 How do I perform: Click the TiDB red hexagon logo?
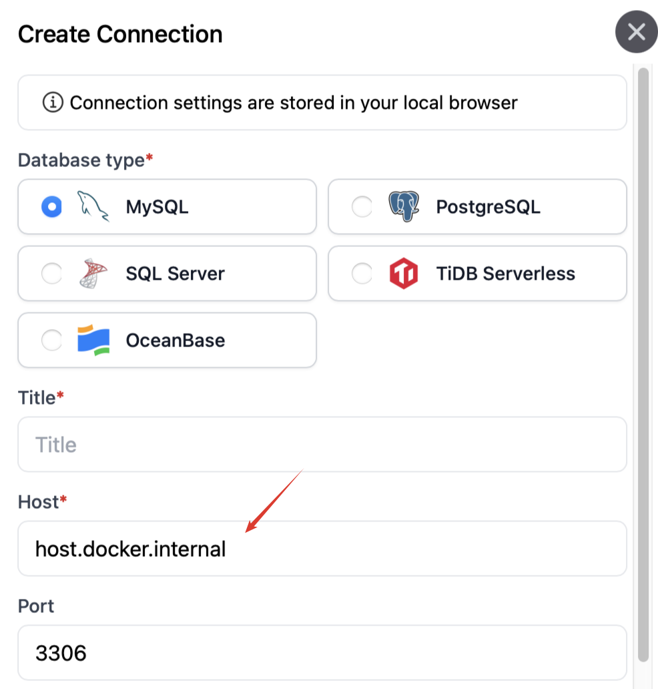tap(403, 273)
